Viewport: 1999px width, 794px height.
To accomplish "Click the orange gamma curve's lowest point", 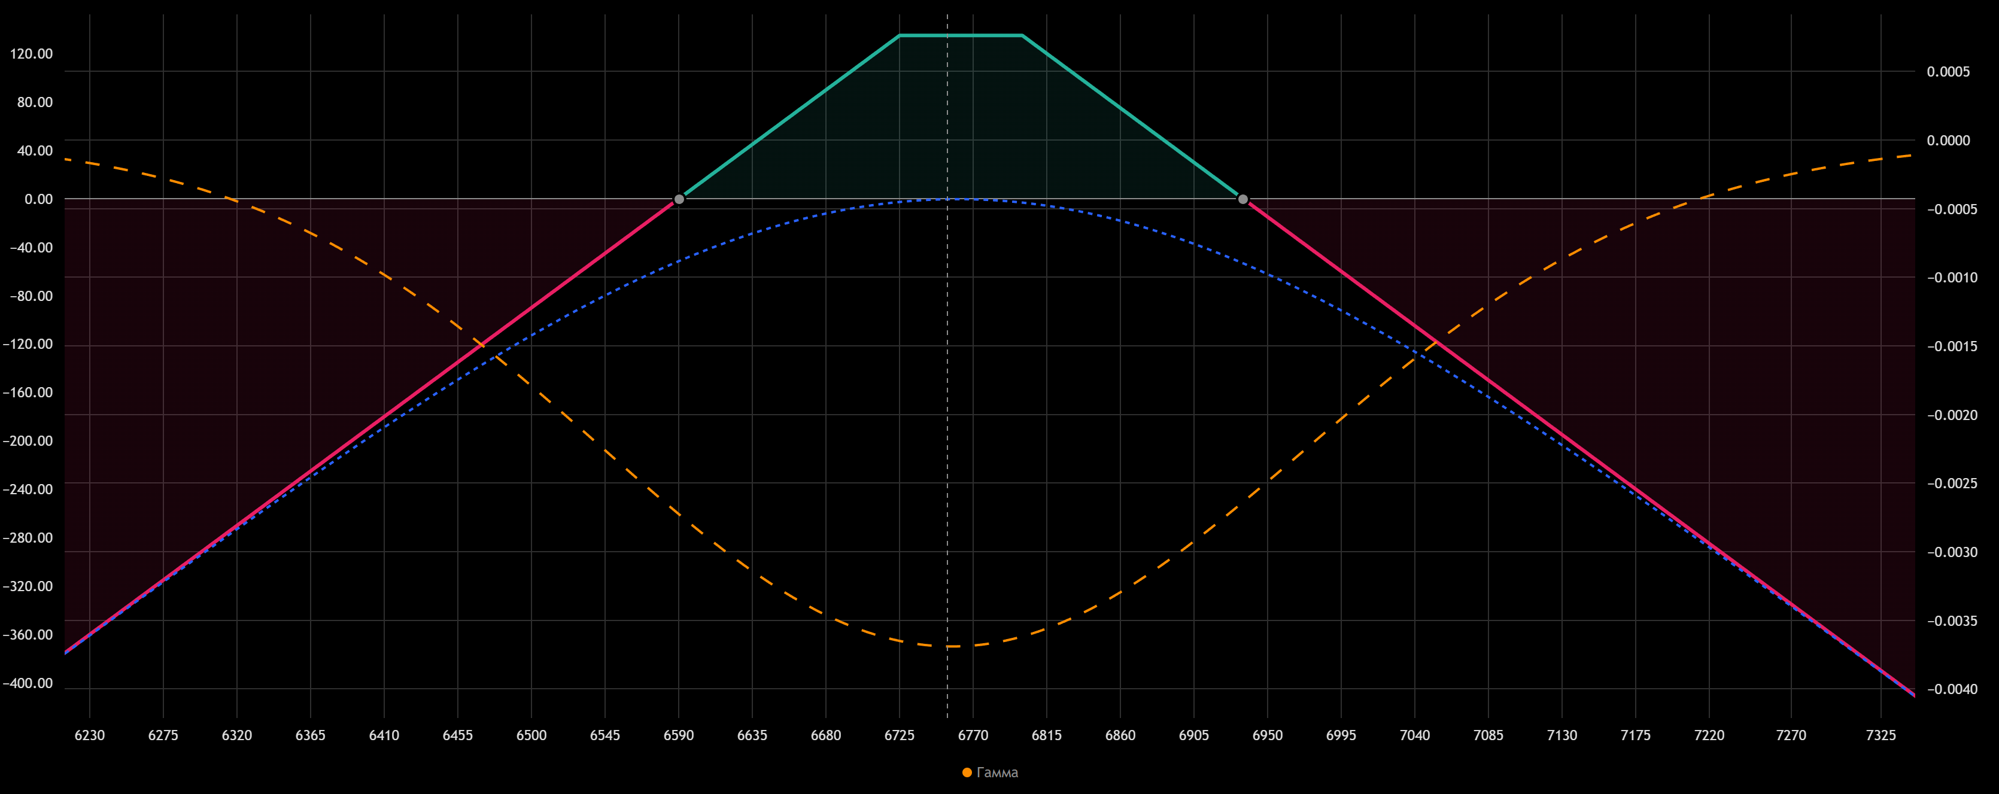I will (x=952, y=646).
